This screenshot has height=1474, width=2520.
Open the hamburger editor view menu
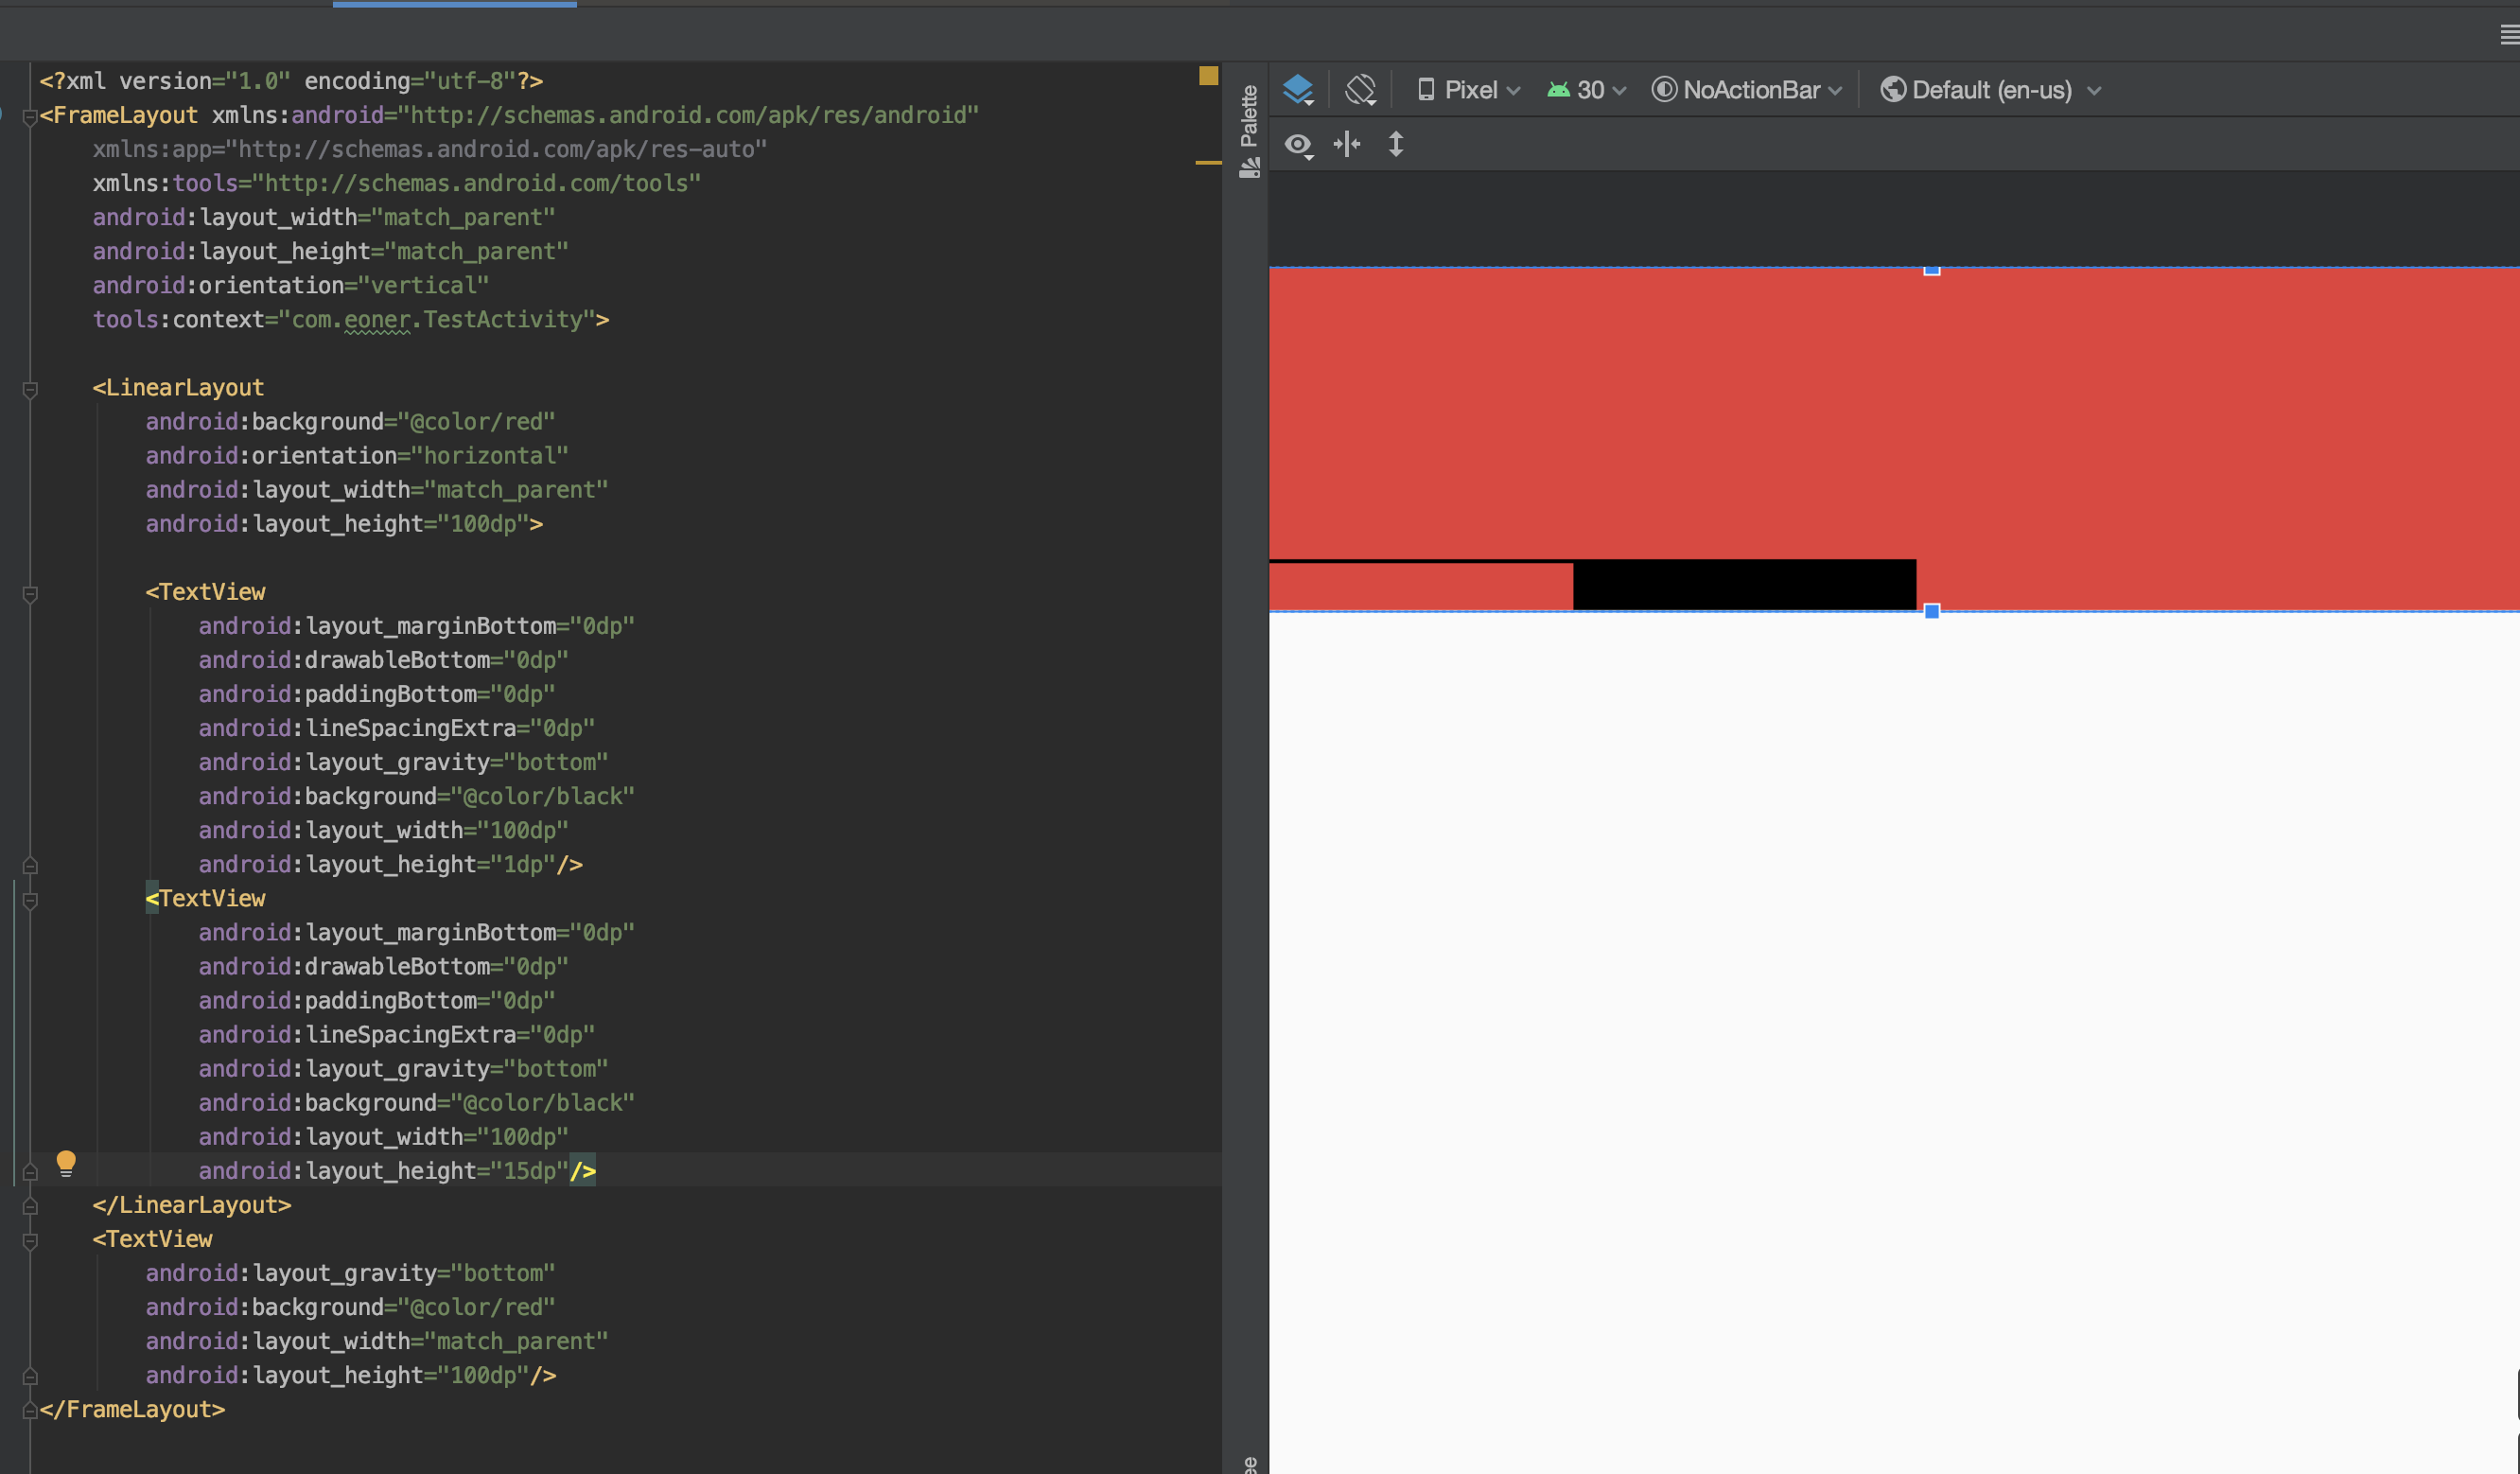click(x=2508, y=36)
